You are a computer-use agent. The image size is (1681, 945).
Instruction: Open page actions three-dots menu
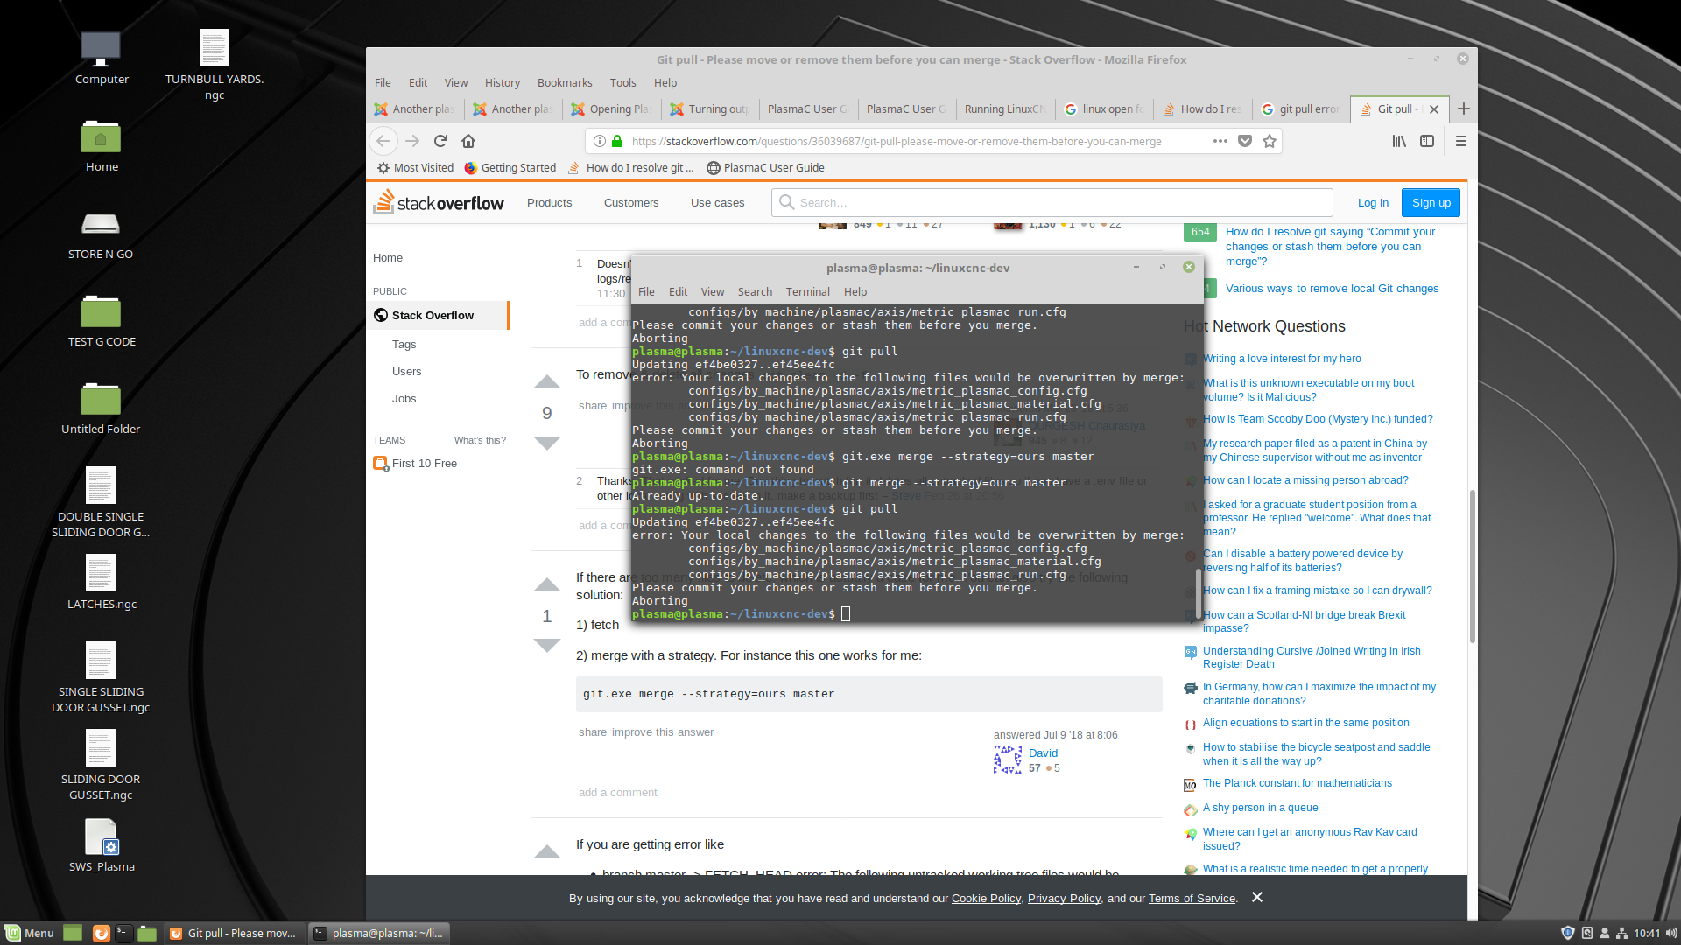[x=1220, y=141]
